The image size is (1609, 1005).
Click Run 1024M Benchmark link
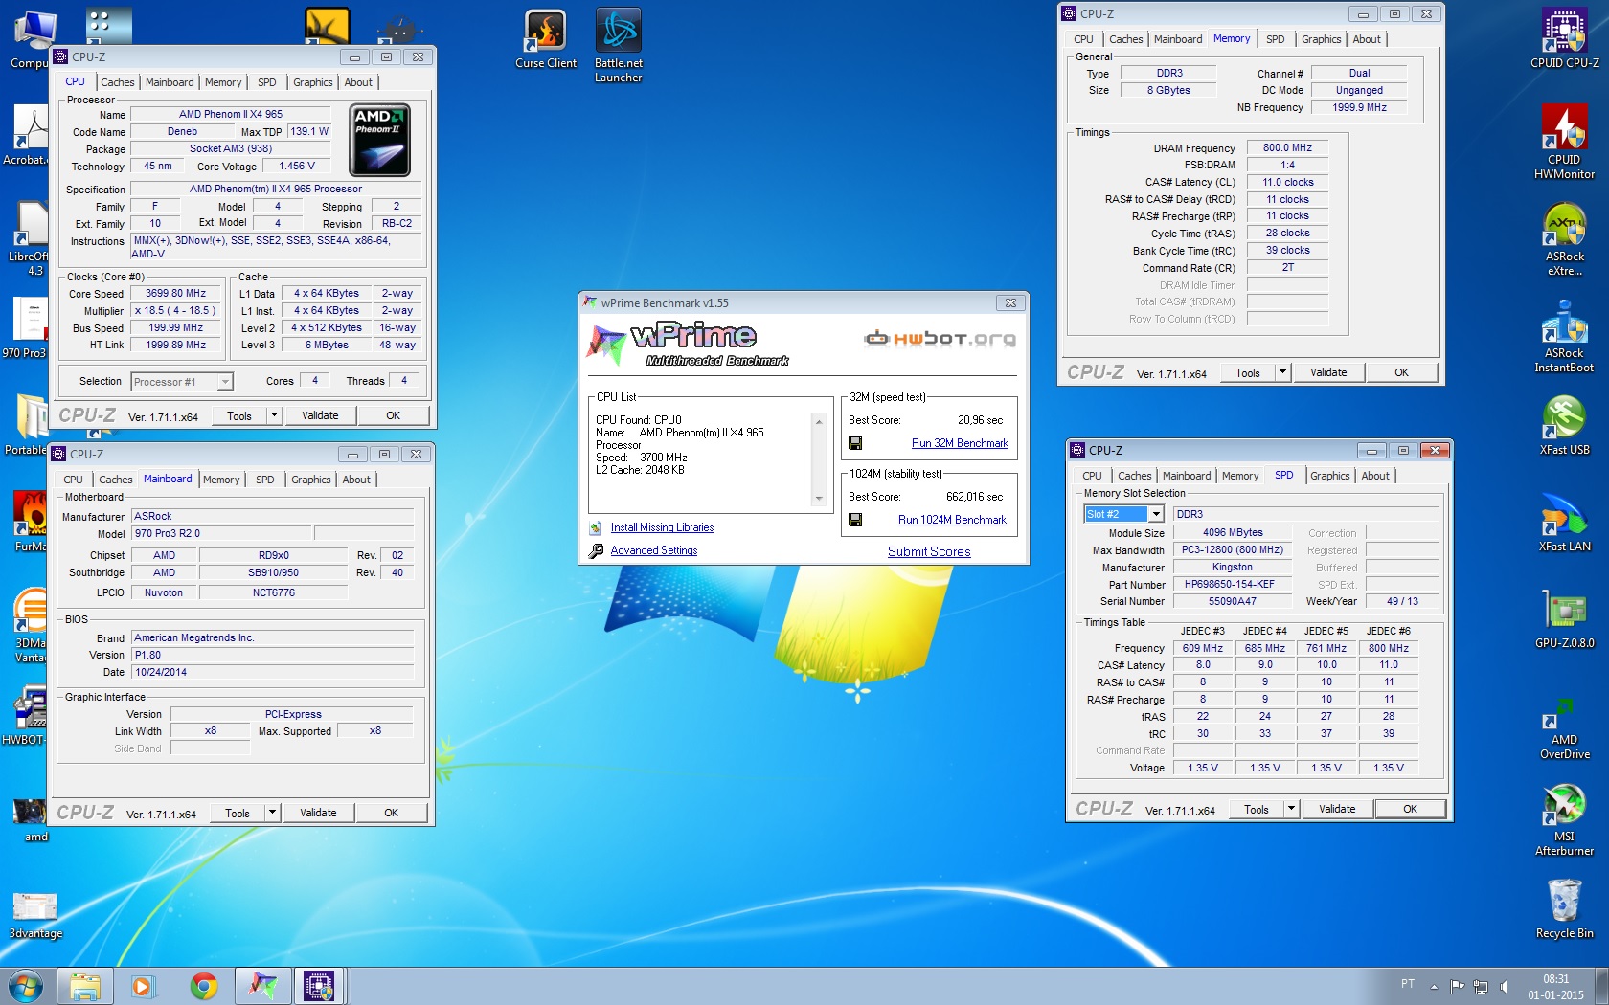click(x=952, y=520)
